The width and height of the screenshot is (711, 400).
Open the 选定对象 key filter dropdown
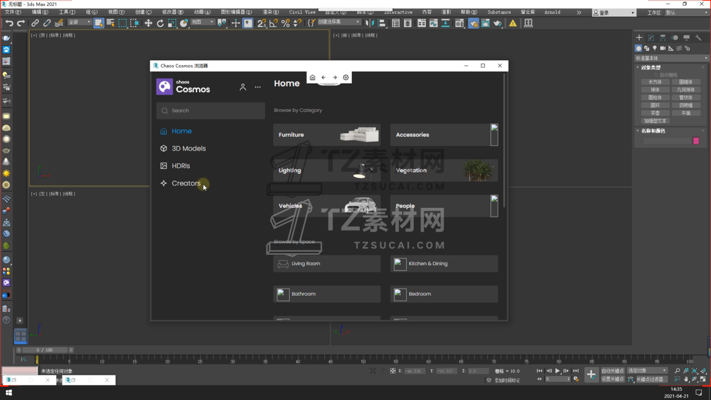point(647,370)
